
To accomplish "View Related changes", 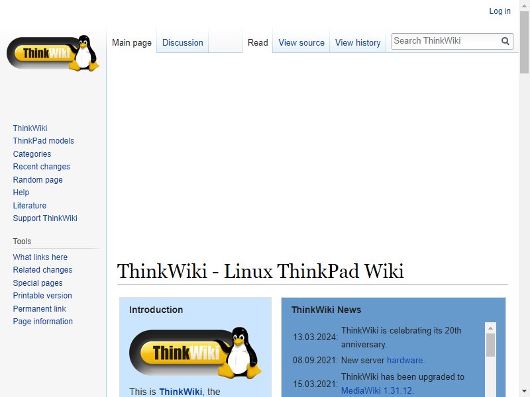I will click(x=42, y=270).
